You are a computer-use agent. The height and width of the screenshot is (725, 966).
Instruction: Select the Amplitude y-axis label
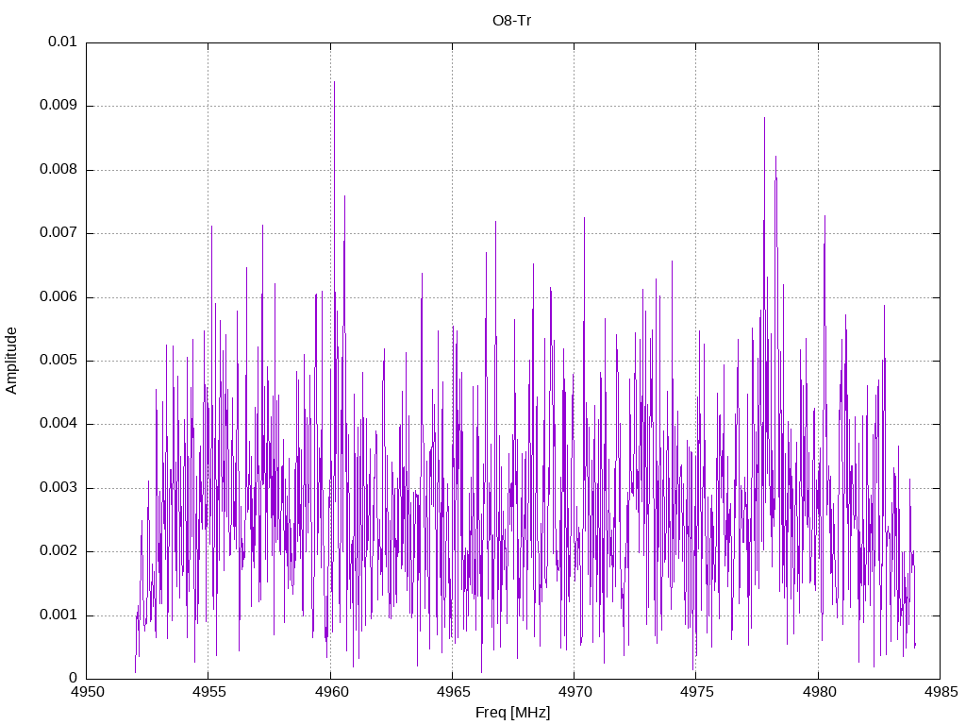pos(11,361)
